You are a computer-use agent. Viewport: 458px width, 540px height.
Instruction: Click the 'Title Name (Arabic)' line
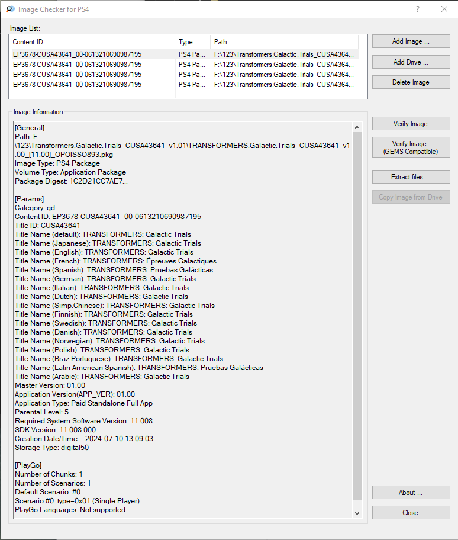102,377
